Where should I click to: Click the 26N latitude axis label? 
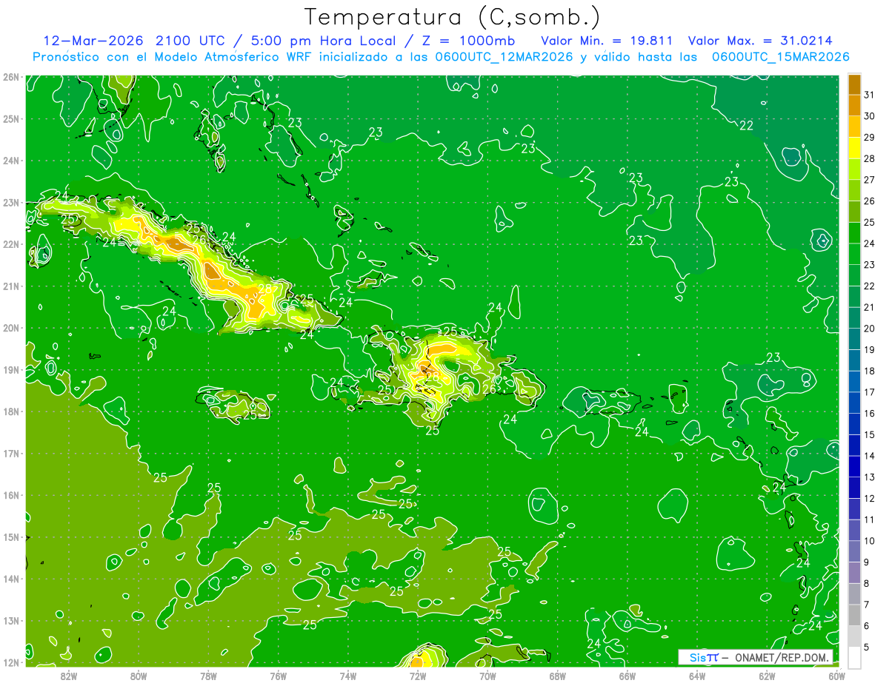pyautogui.click(x=11, y=76)
